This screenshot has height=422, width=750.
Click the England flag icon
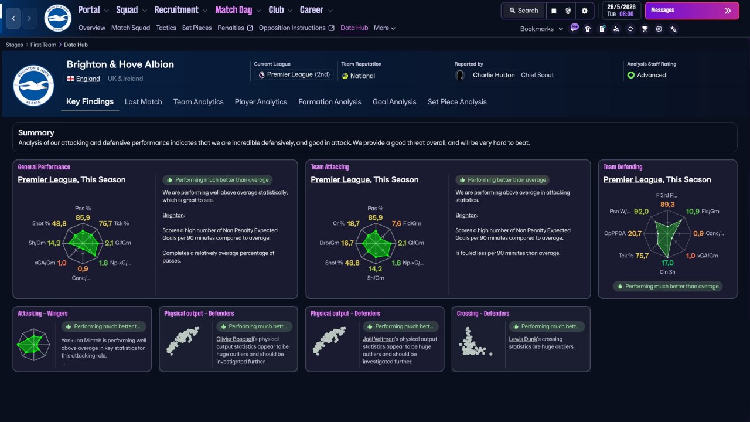(x=71, y=79)
